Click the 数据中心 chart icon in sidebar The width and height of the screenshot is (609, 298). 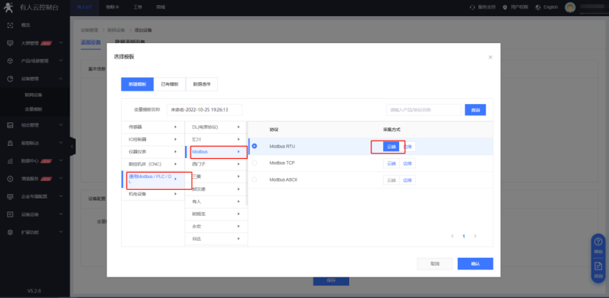(x=10, y=160)
